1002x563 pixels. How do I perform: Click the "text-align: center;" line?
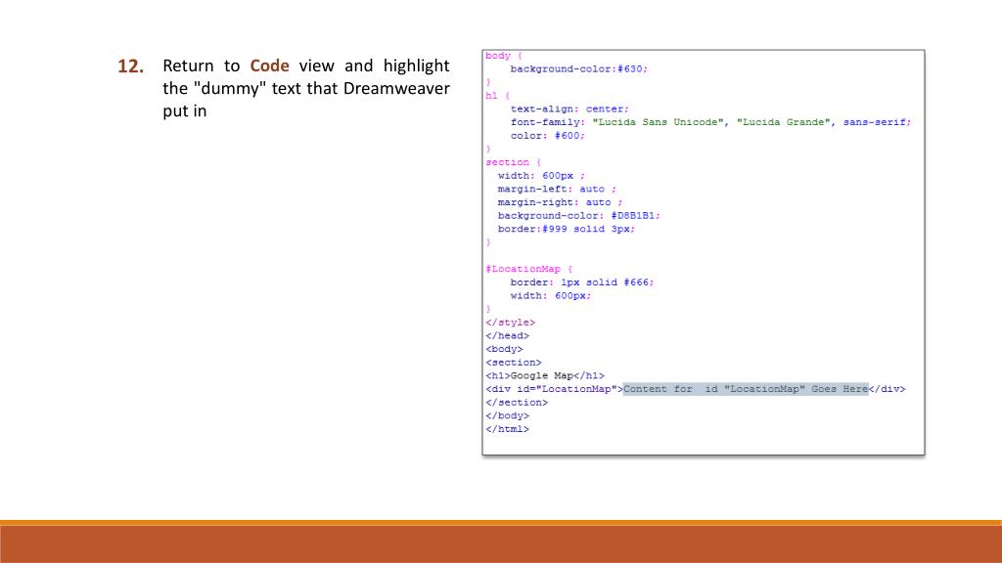[569, 109]
